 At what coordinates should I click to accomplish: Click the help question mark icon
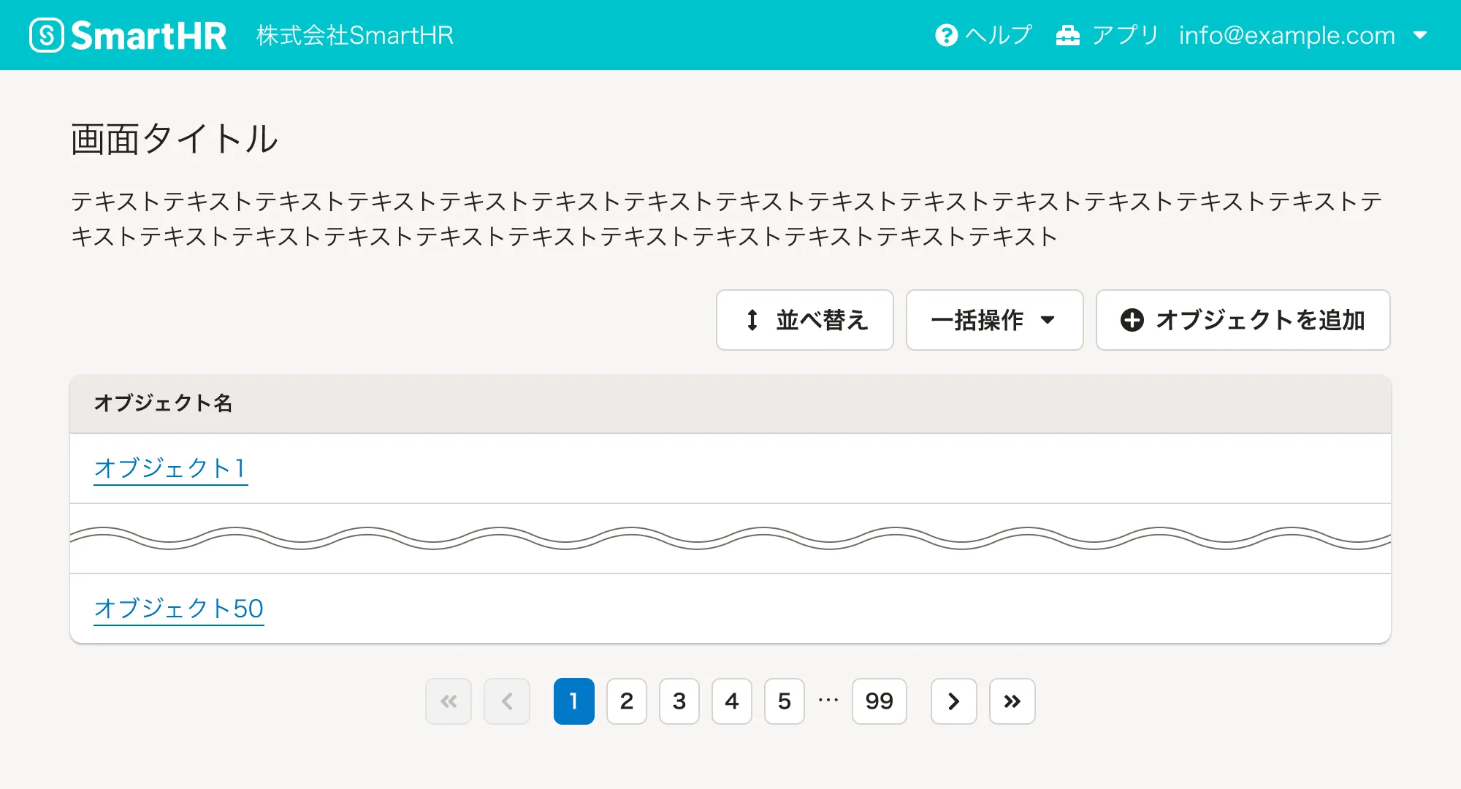pyautogui.click(x=946, y=35)
